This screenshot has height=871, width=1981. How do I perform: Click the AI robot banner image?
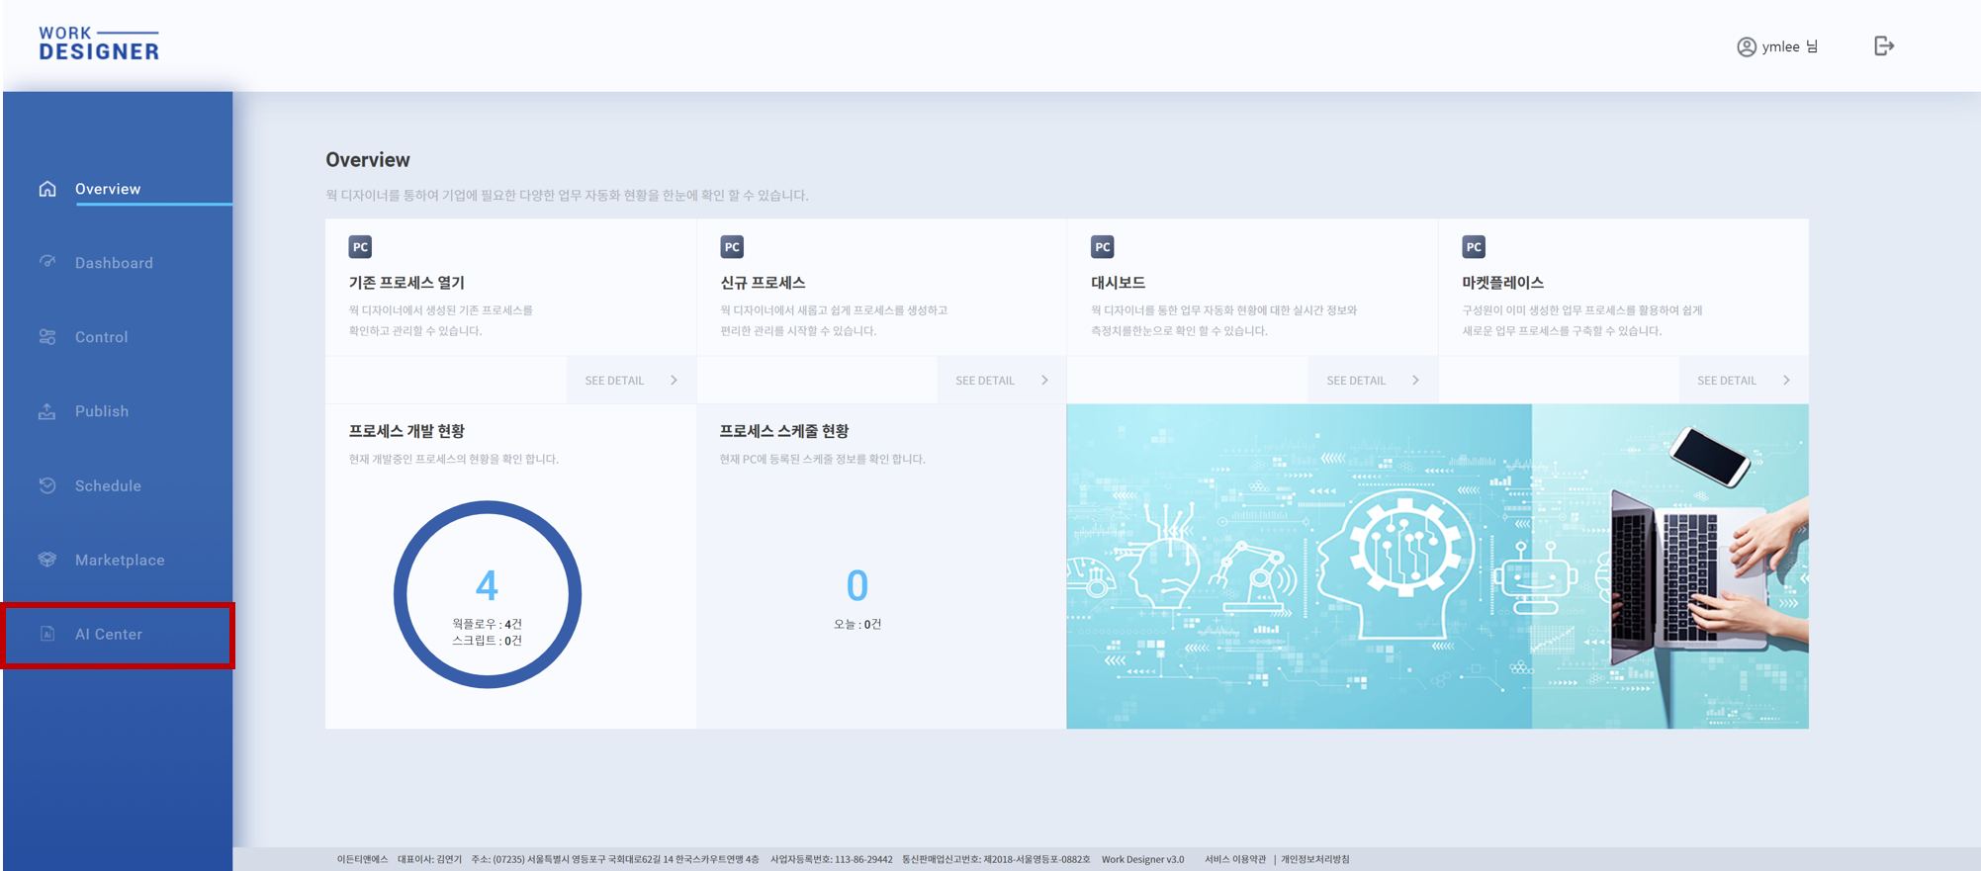[x=1437, y=566]
